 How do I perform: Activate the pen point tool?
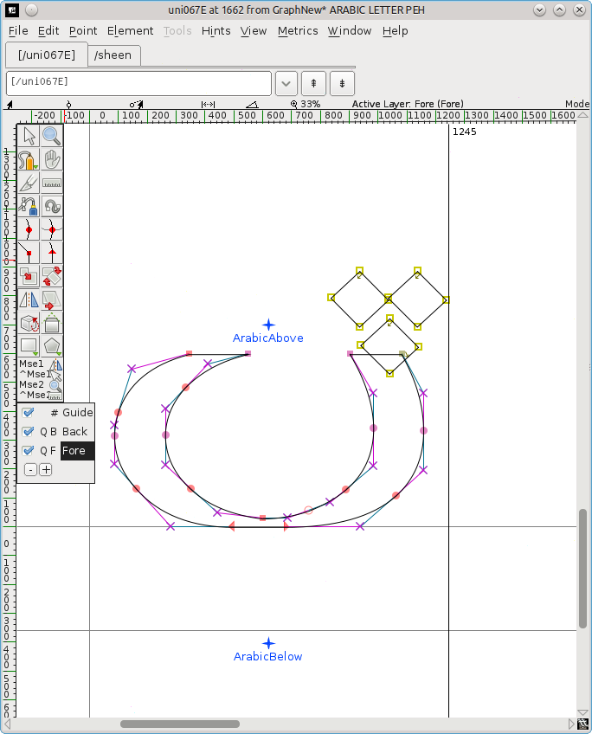(x=29, y=206)
